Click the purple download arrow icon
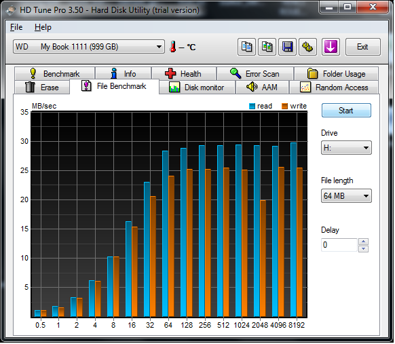 (x=331, y=47)
